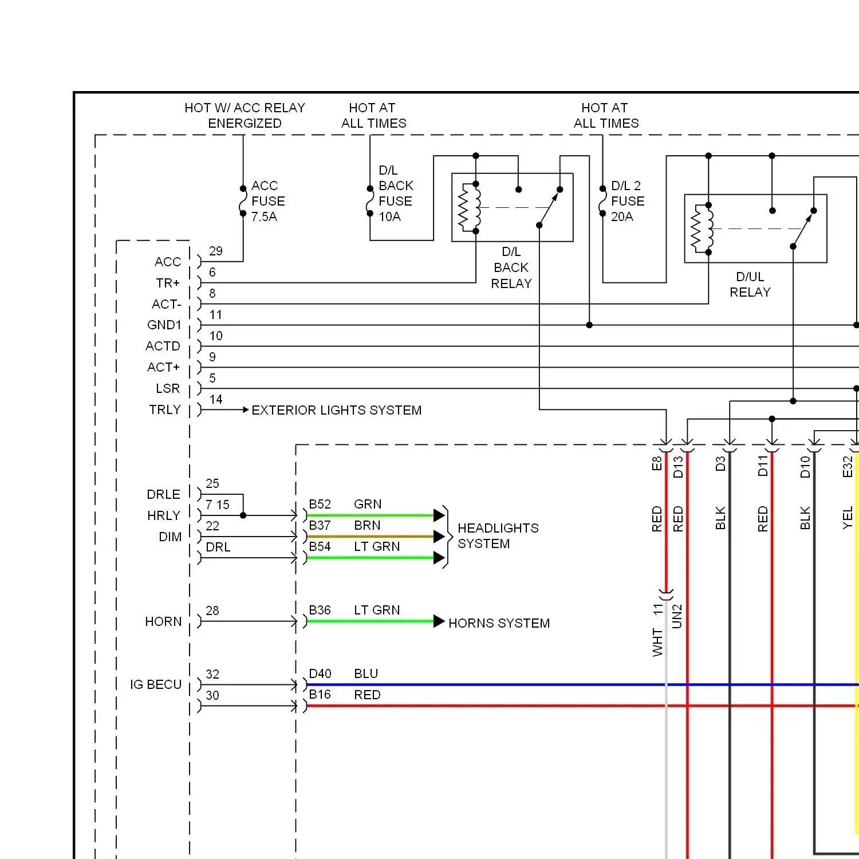This screenshot has height=859, width=859.
Task: Click connector label B36 LT GRN
Action: pos(354,610)
